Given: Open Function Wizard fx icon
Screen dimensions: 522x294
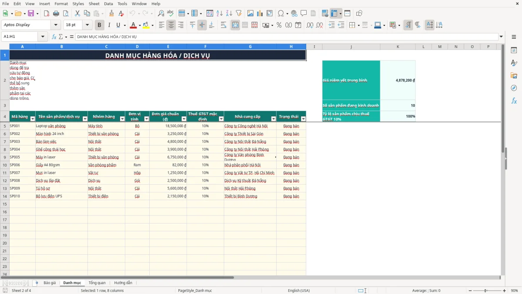Looking at the screenshot, I should click(54, 37).
